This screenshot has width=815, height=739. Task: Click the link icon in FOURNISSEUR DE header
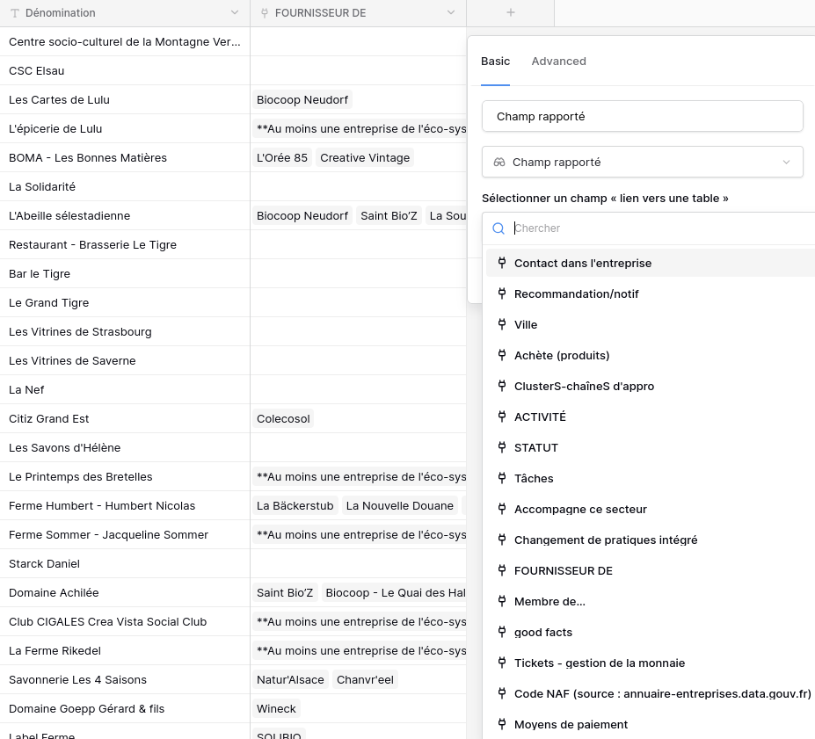tap(264, 13)
